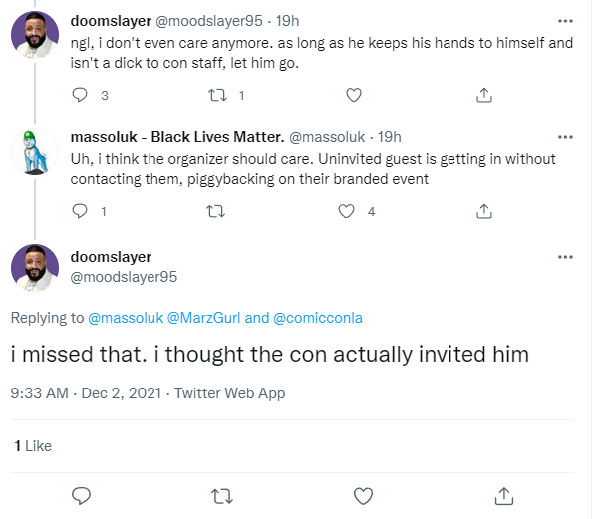Share doomslayer's first tweet
599x519 pixels.
484,95
